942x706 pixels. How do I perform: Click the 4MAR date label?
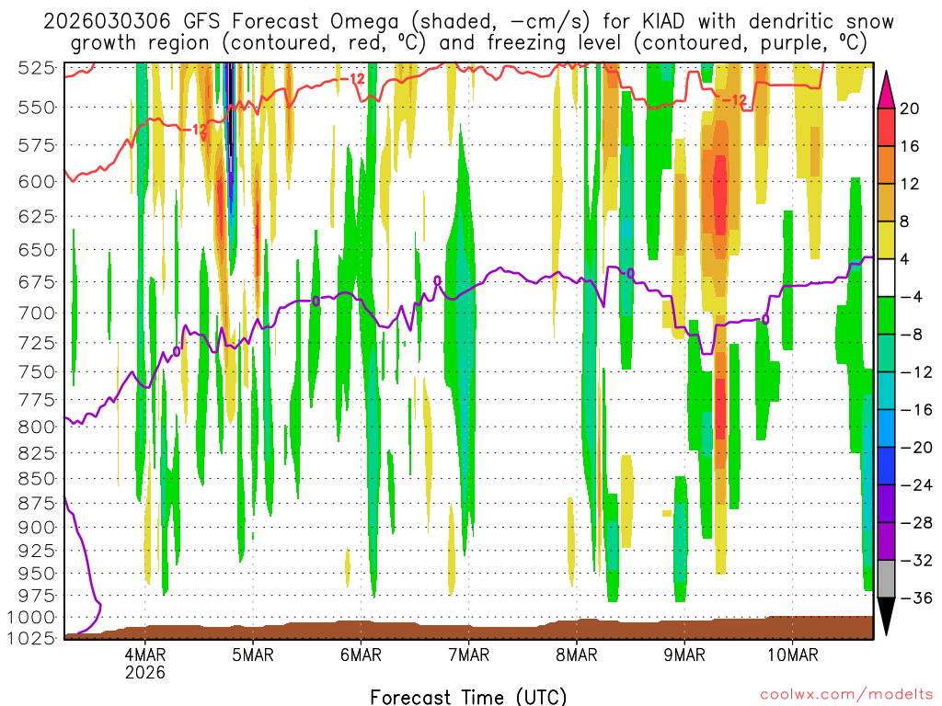click(x=144, y=655)
